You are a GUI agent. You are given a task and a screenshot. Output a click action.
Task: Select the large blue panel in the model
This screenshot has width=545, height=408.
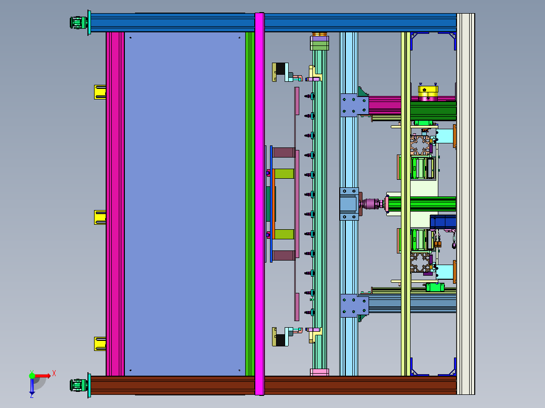(x=185, y=204)
